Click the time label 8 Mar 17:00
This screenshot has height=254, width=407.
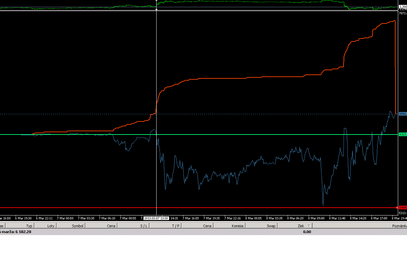pyautogui.click(x=379, y=218)
